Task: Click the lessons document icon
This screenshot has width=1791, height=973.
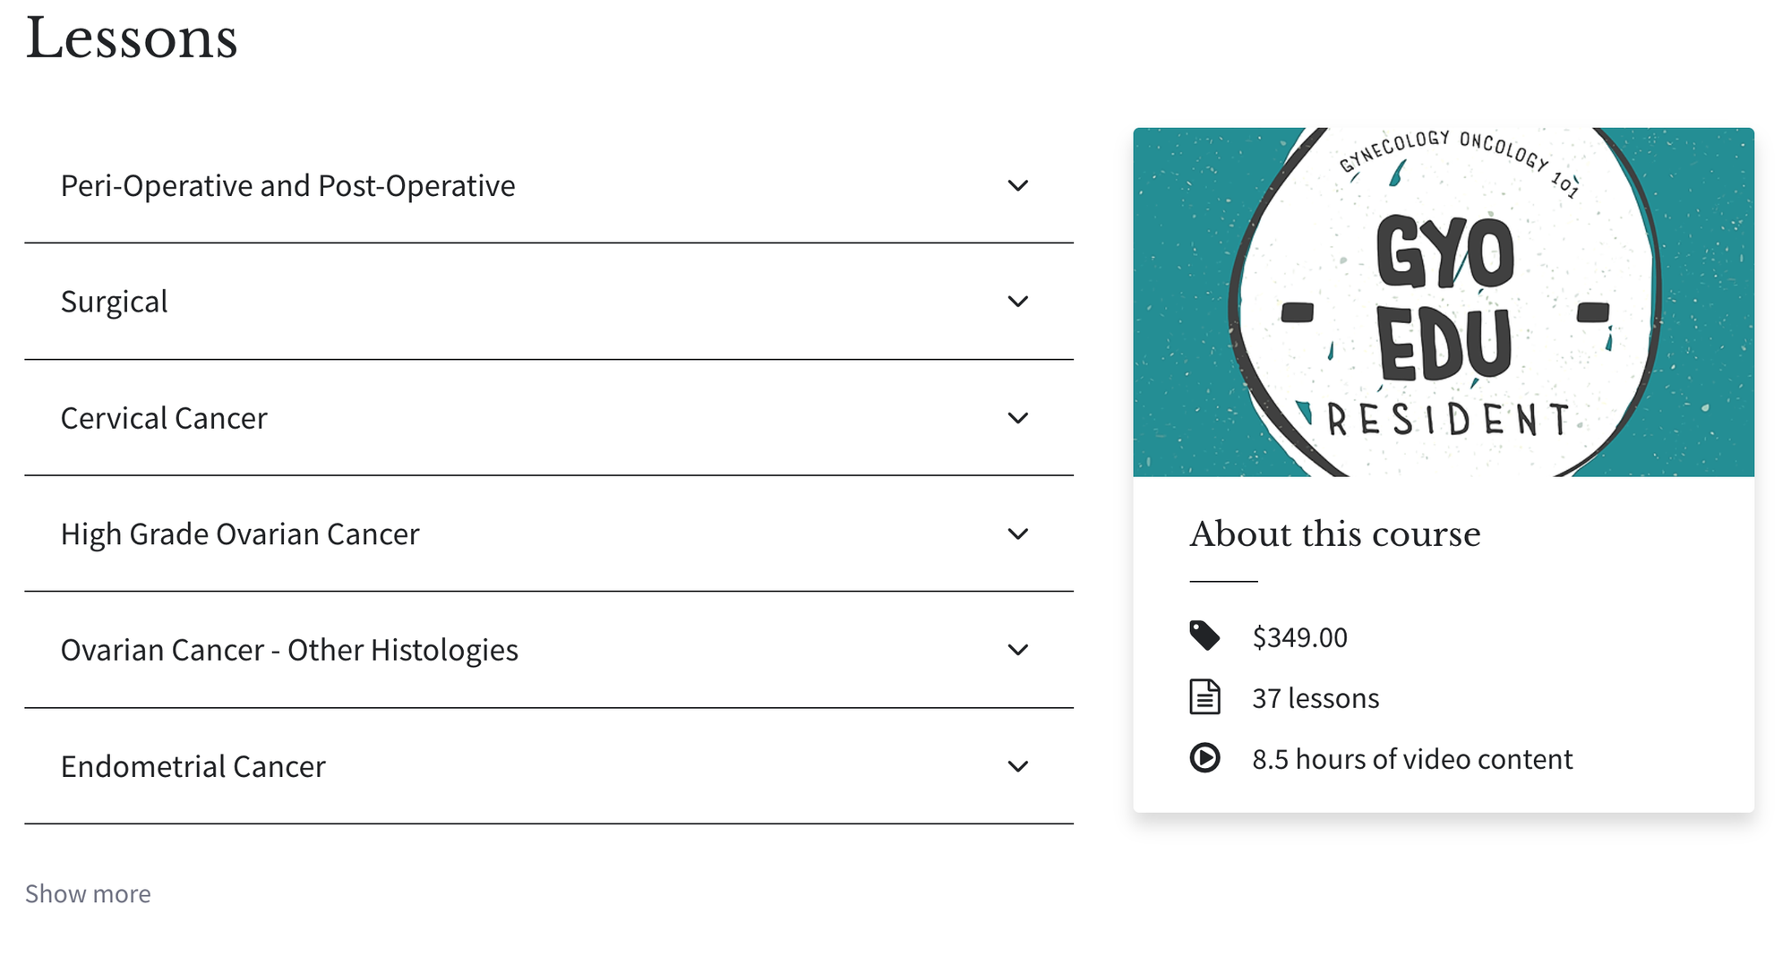Action: (1204, 696)
